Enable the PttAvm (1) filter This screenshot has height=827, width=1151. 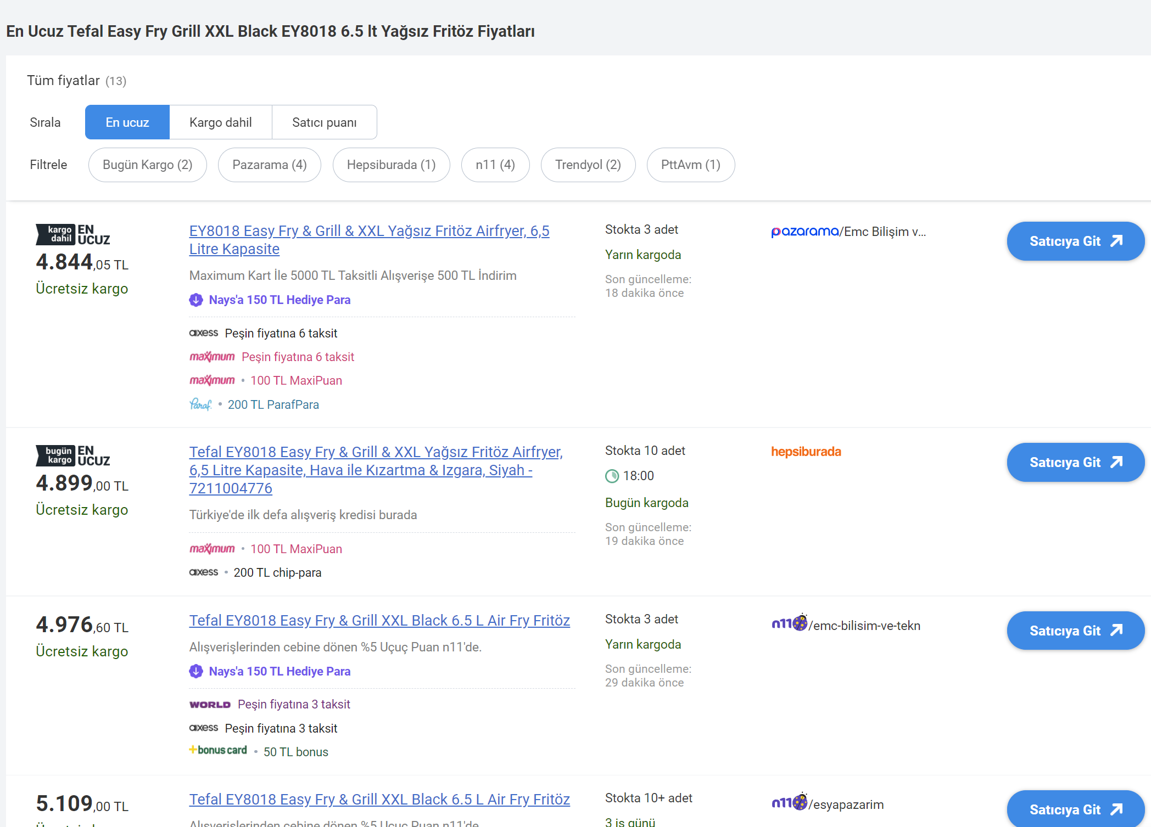point(690,165)
